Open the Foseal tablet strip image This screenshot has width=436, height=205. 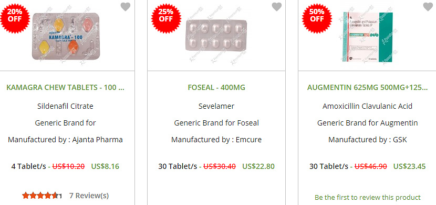coord(216,37)
